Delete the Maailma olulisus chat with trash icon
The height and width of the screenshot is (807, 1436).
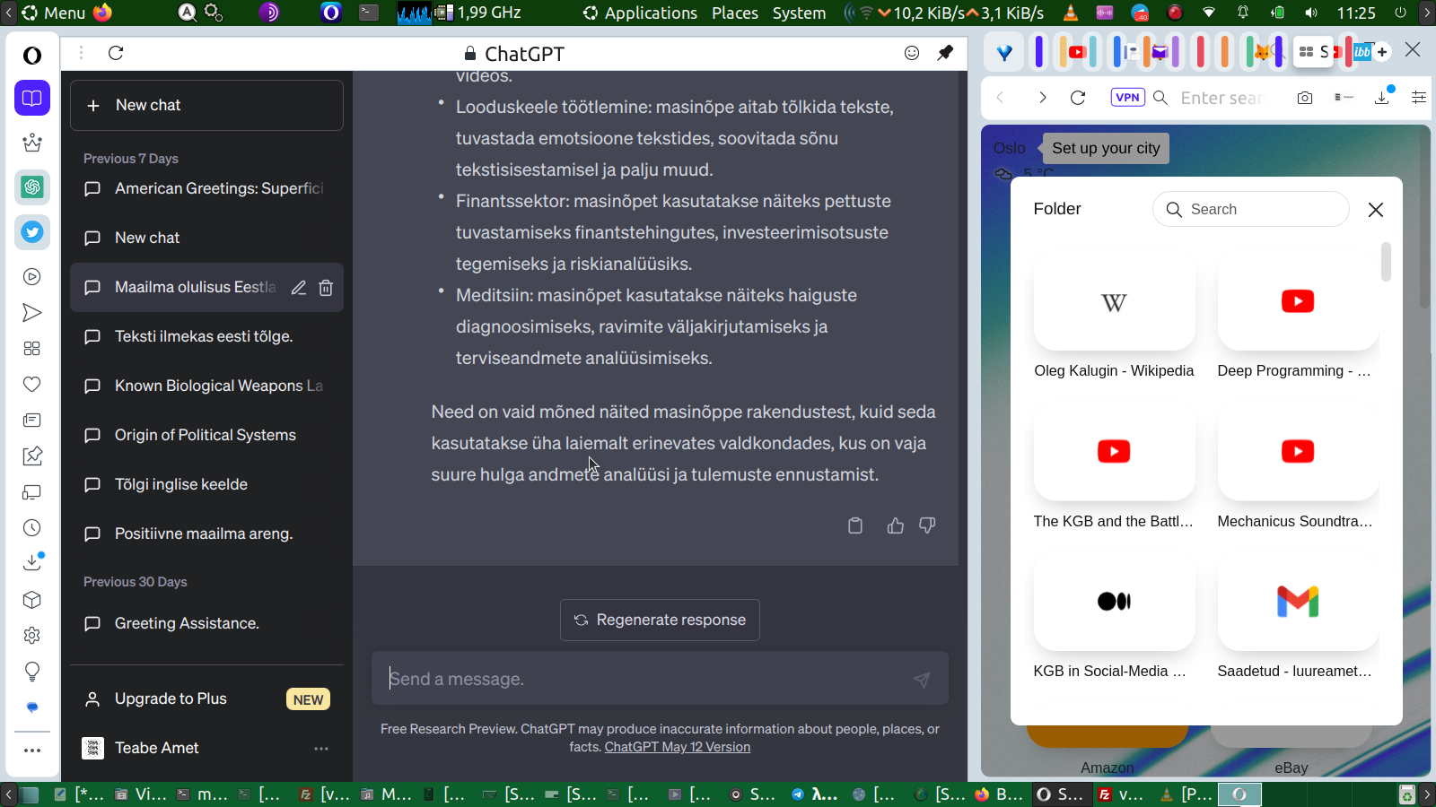pyautogui.click(x=326, y=288)
